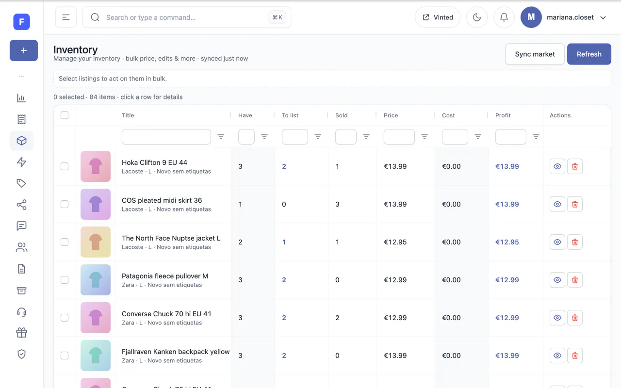Collapse the sidebar with the menu toggle
This screenshot has height=388, width=621.
click(x=66, y=17)
